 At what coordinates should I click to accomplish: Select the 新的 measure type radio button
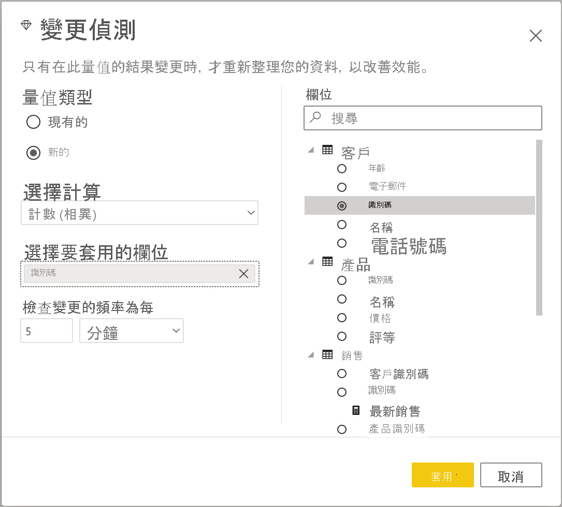(x=33, y=153)
